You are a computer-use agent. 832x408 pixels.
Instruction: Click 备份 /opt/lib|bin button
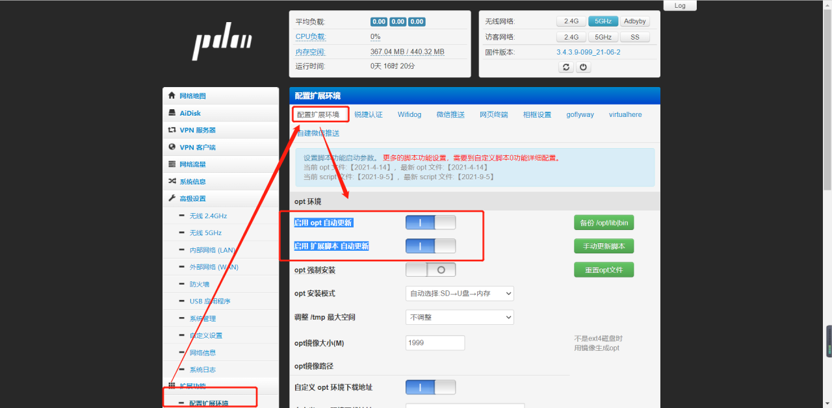click(x=604, y=223)
